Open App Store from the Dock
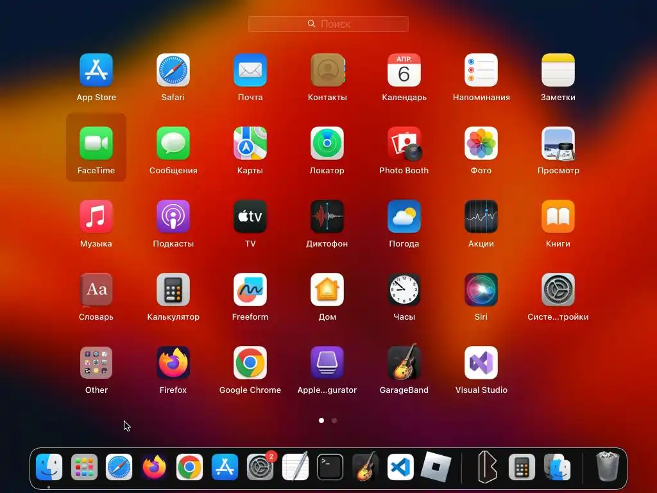657x493 pixels. click(225, 467)
